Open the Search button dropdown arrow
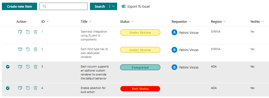Image resolution: width=269 pixels, height=98 pixels. [x=113, y=6]
